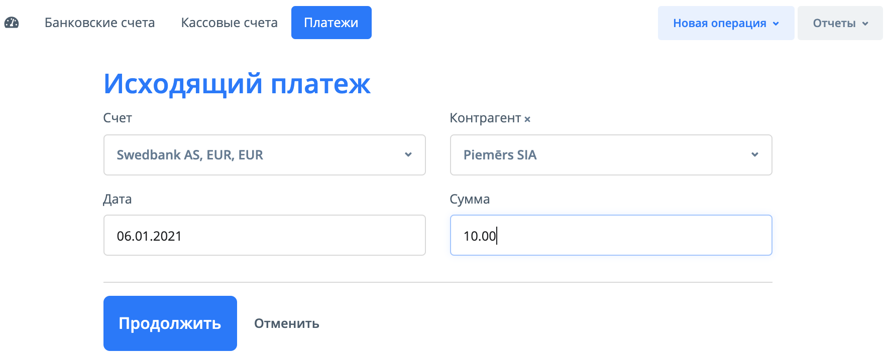Click the Исходящий платеж heading
This screenshot has width=885, height=361.
coord(237,83)
